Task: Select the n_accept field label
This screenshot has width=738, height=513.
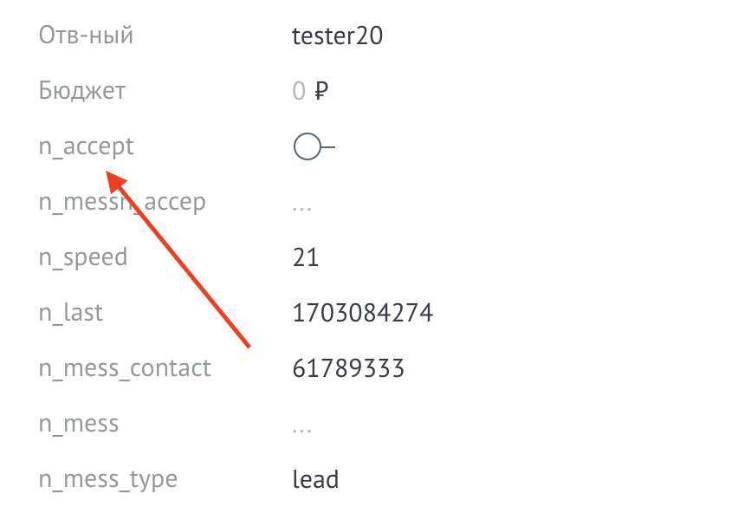Action: tap(87, 146)
